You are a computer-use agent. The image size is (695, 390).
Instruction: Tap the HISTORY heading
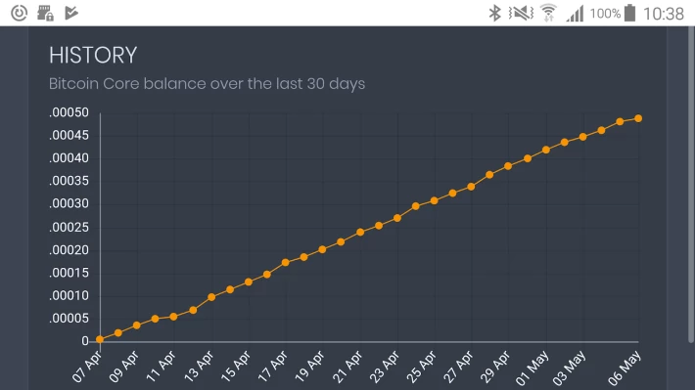(x=93, y=56)
